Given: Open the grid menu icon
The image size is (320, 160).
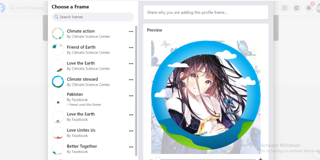Looking at the screenshot, I should [284, 8].
